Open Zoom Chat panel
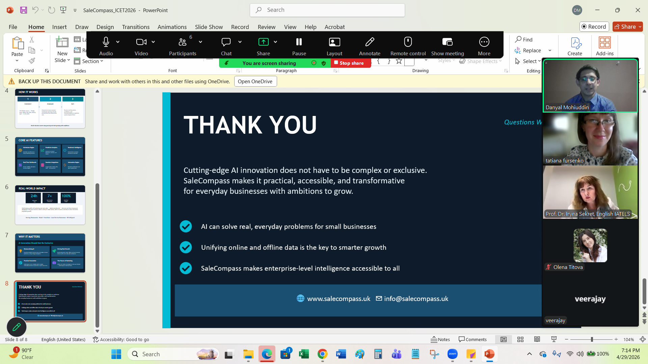The height and width of the screenshot is (364, 648). [226, 46]
